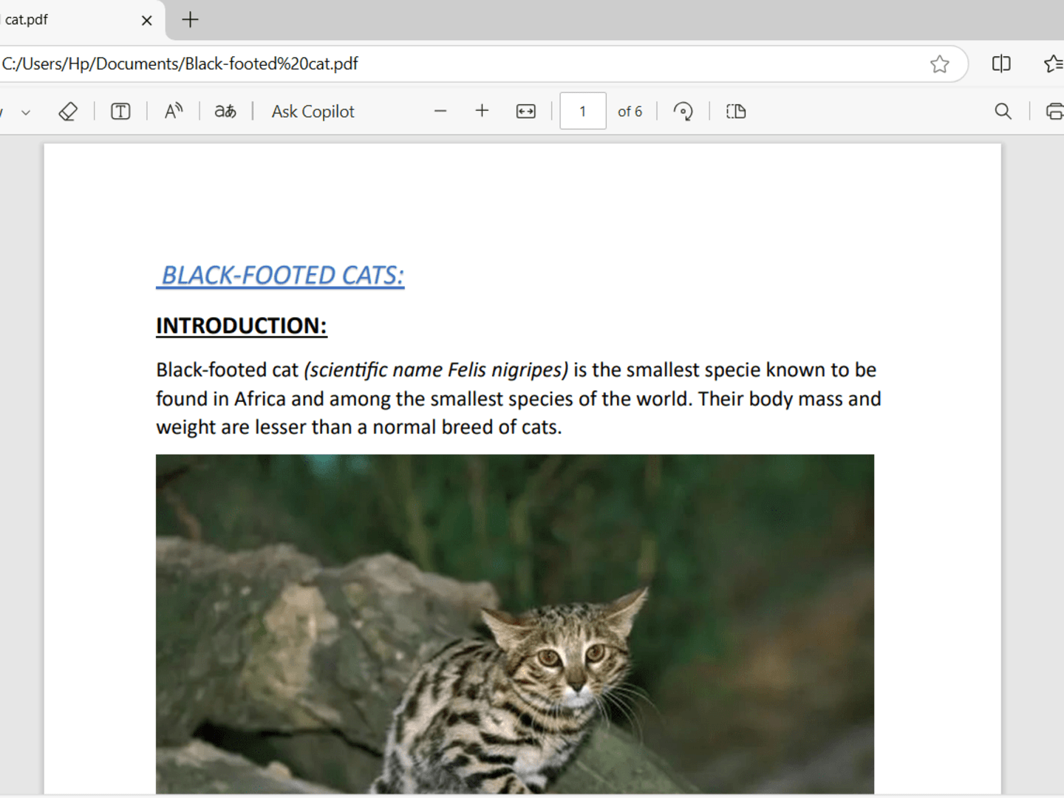Click the address bar URL
The width and height of the screenshot is (1064, 798).
tap(180, 64)
